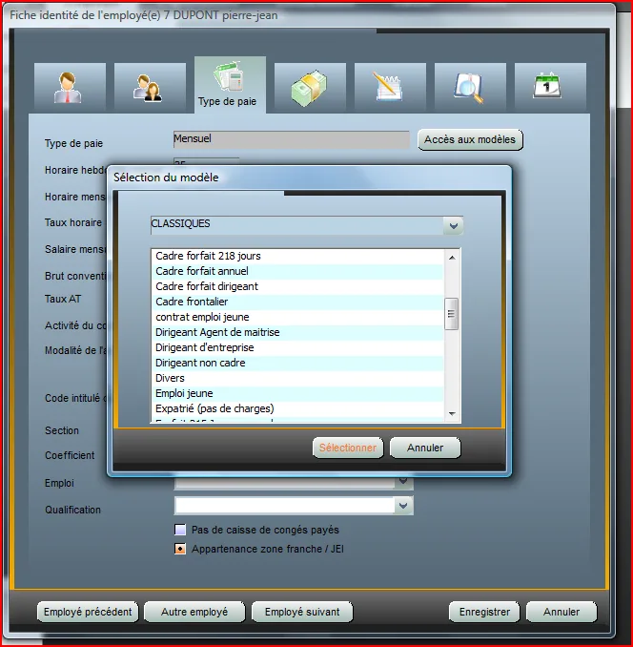Choose Dirigeant Agent de maitrise
Screen dimensions: 633x647
point(297,333)
